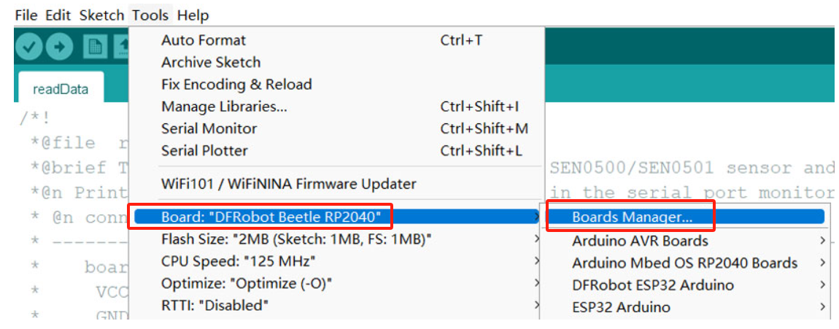This screenshot has width=839, height=329.
Task: Click the Verify checkmark icon
Action: [x=28, y=47]
